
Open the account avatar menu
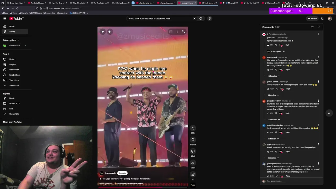[330, 18]
